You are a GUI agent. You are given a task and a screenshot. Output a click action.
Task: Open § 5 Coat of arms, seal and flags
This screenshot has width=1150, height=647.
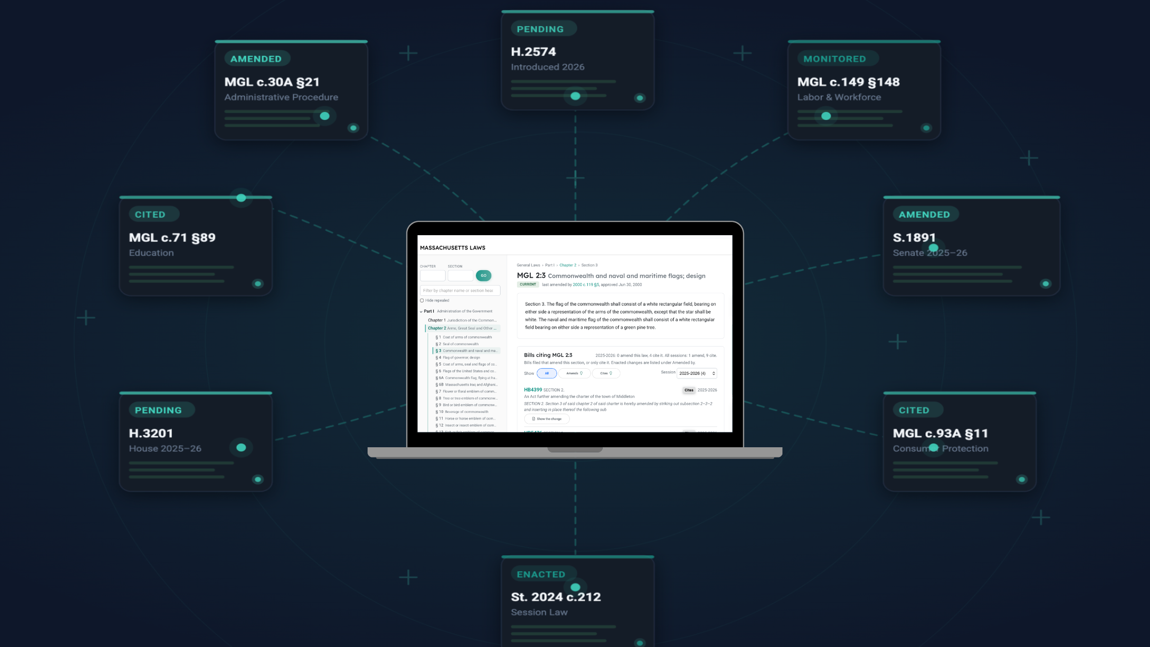(x=466, y=364)
